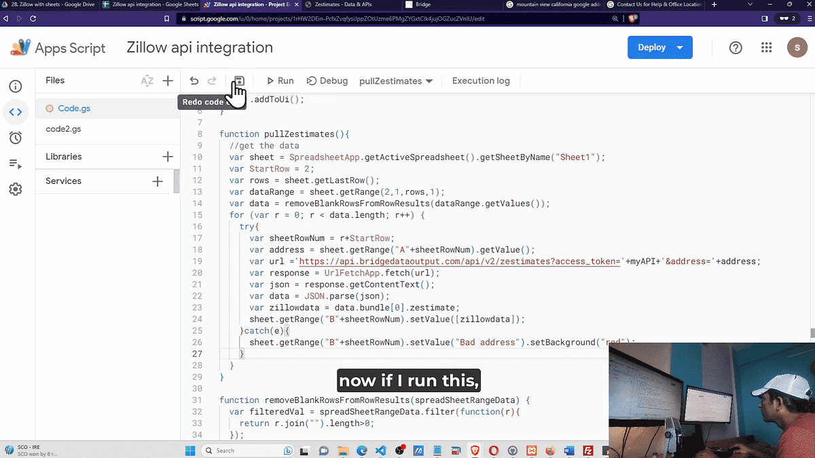
Task: Place cursor on var json line 21
Action: 342,284
